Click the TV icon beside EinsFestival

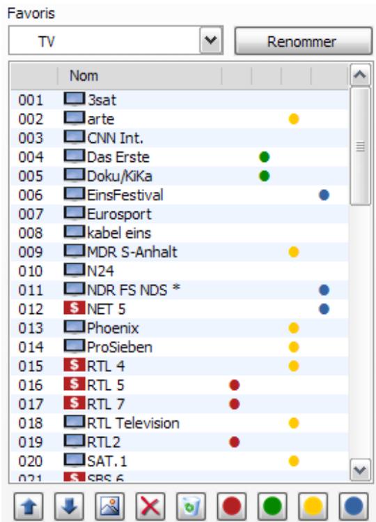(74, 194)
